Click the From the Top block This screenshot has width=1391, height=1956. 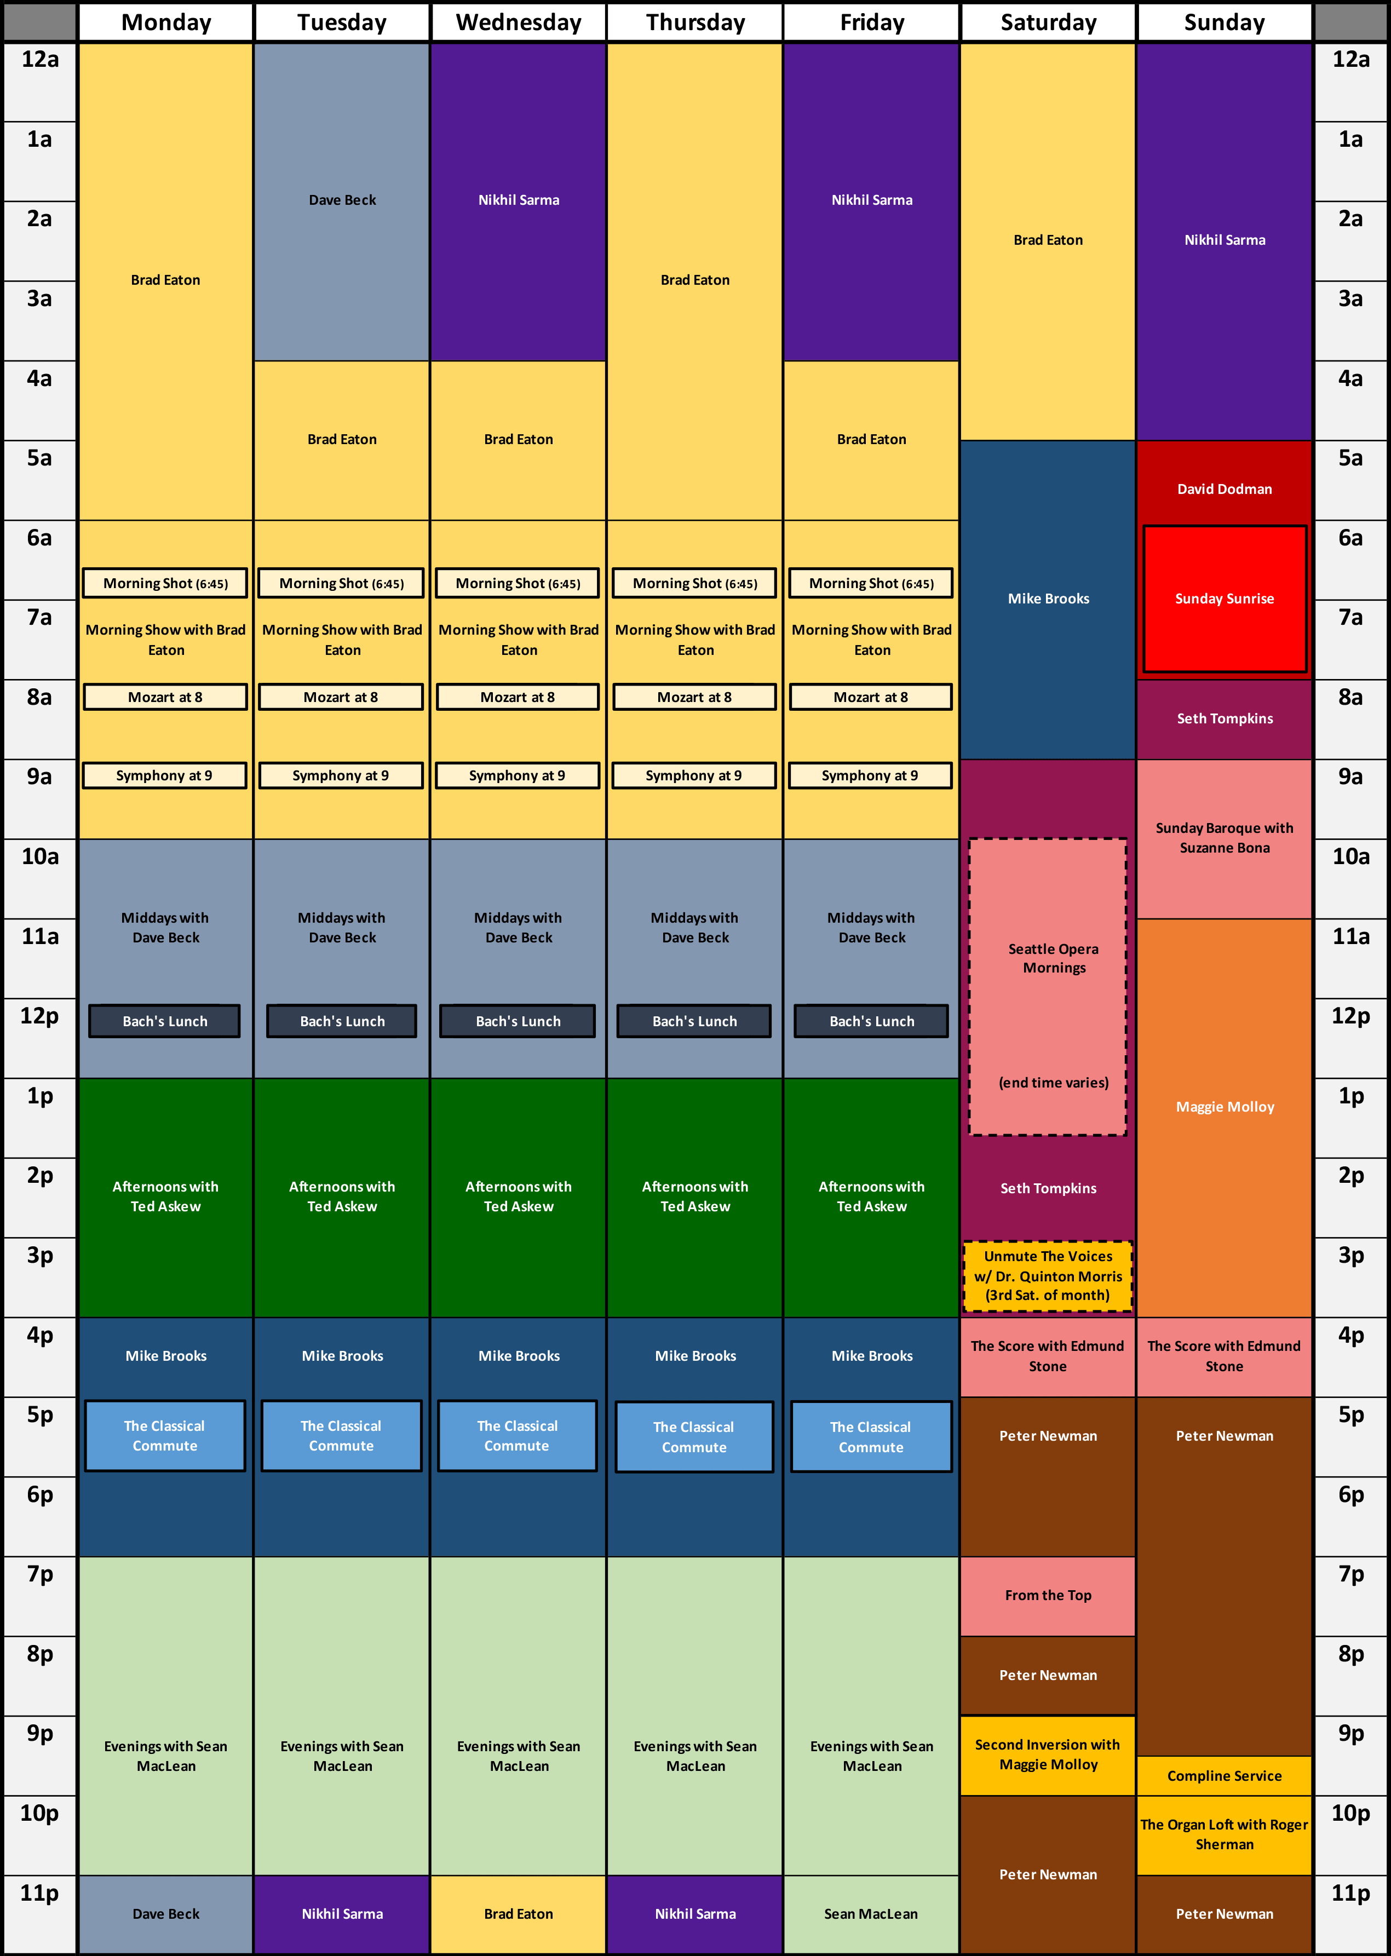[1048, 1596]
